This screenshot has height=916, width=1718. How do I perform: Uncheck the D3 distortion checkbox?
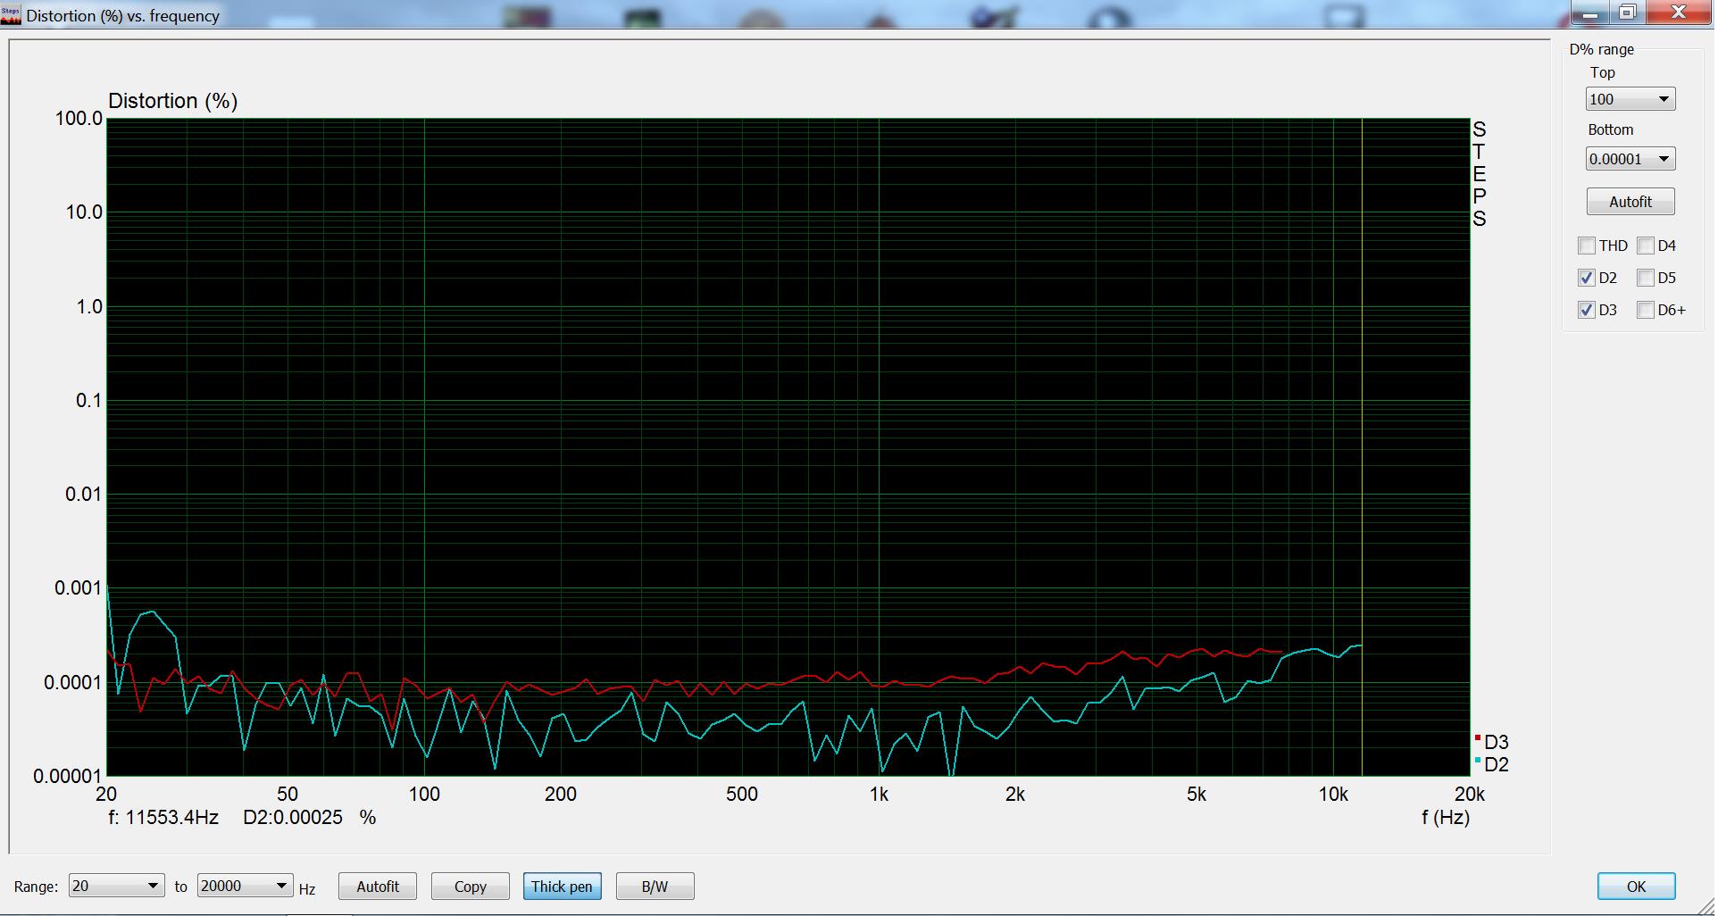coord(1587,310)
